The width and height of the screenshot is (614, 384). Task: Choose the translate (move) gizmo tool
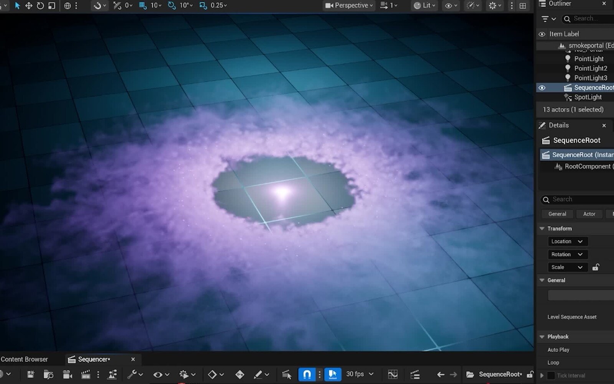tap(29, 6)
